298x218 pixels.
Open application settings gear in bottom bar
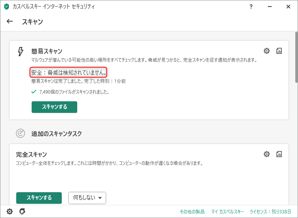pos(10,211)
